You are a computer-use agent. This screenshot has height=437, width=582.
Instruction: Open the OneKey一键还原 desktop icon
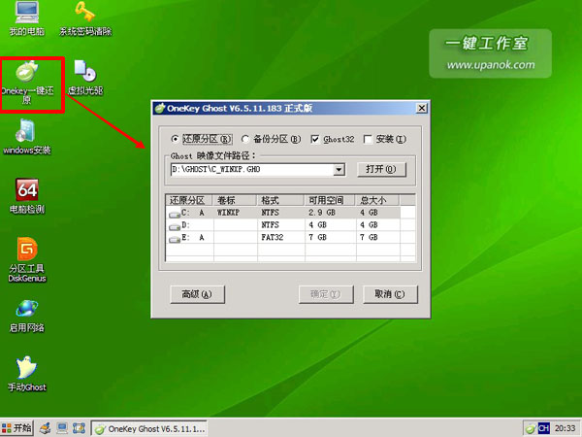click(26, 74)
